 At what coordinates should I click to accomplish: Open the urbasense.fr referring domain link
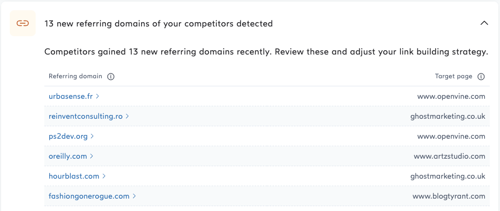point(70,96)
